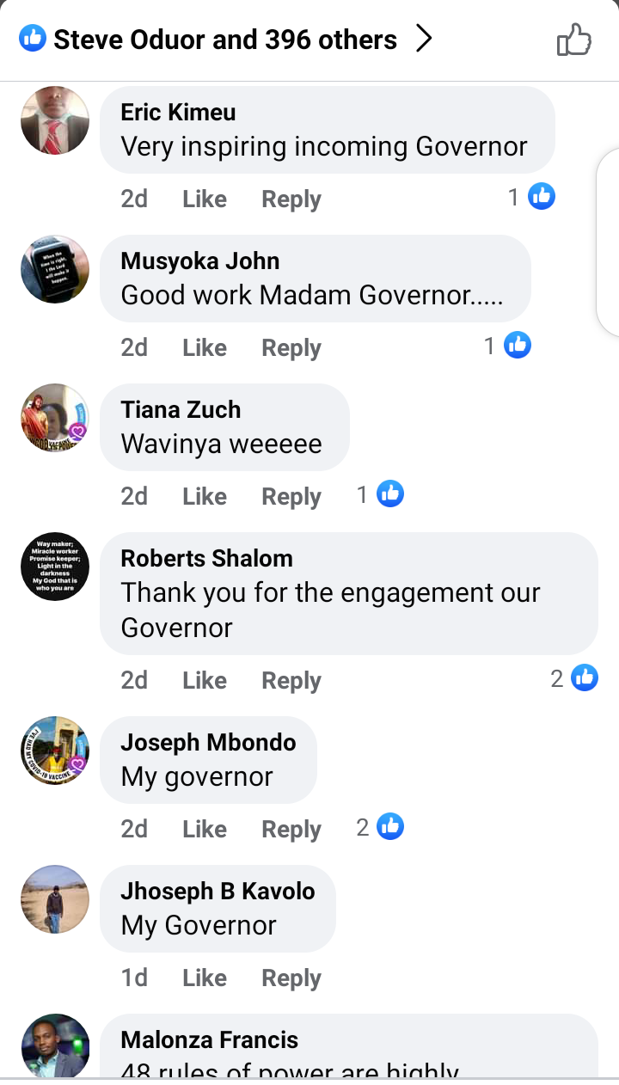The height and width of the screenshot is (1085, 619).
Task: Reply to Joseph Mbondo's comment
Action: pos(291,830)
